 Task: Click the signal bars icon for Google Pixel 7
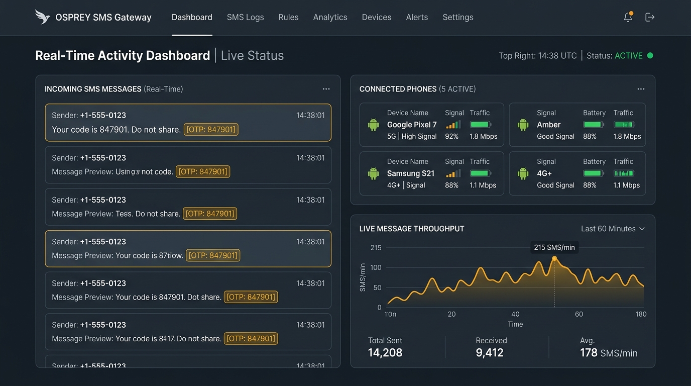click(x=453, y=124)
